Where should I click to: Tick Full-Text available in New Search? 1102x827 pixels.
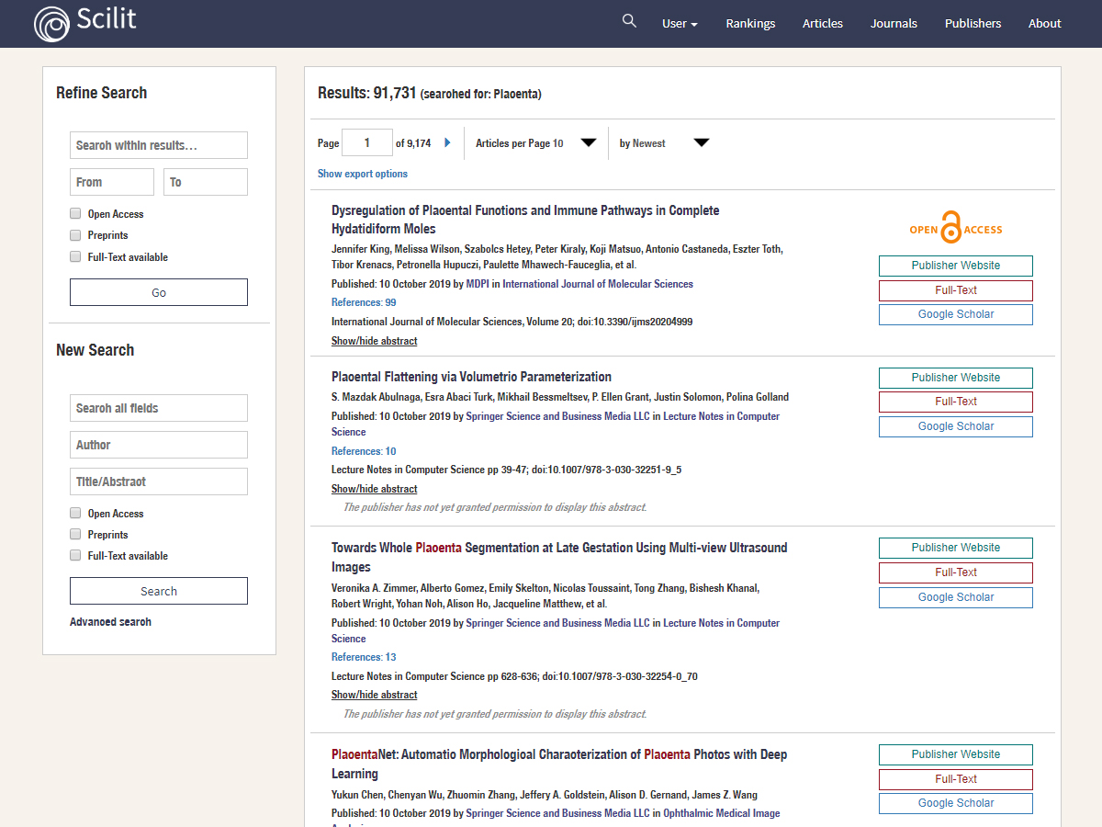(x=75, y=555)
